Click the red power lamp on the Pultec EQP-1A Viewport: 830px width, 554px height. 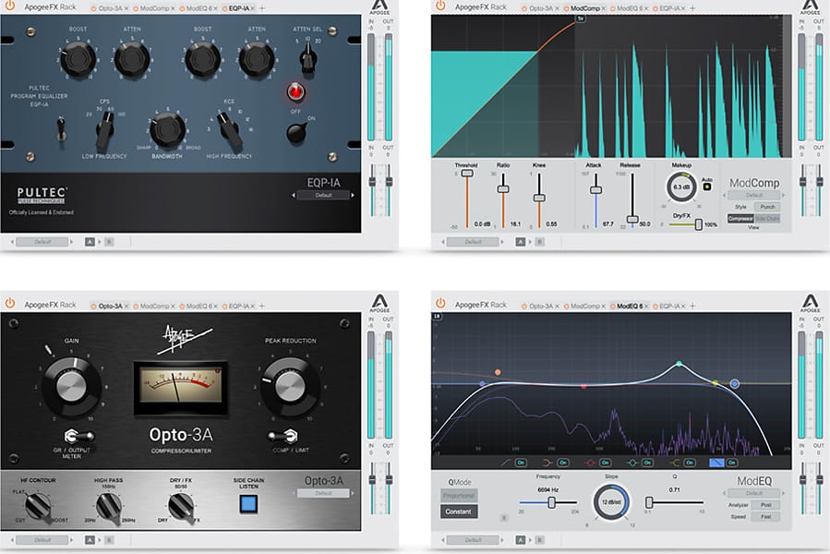coord(295,92)
